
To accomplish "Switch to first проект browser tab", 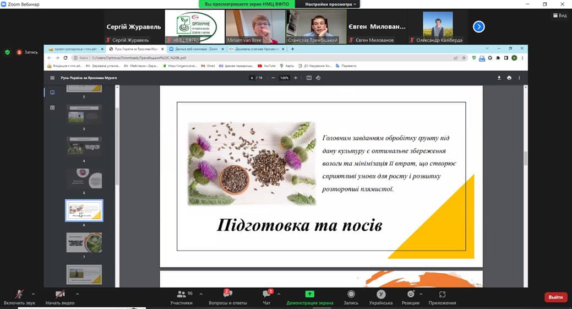I will click(x=76, y=49).
